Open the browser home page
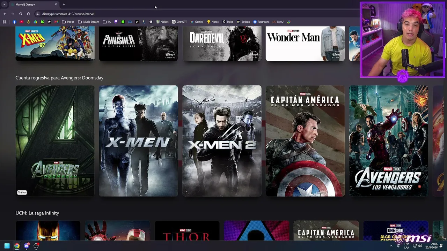 pyautogui.click(x=29, y=14)
